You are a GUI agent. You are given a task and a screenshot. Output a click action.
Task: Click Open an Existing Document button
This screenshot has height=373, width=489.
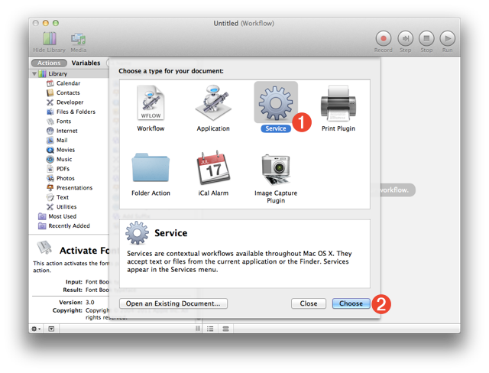(173, 303)
